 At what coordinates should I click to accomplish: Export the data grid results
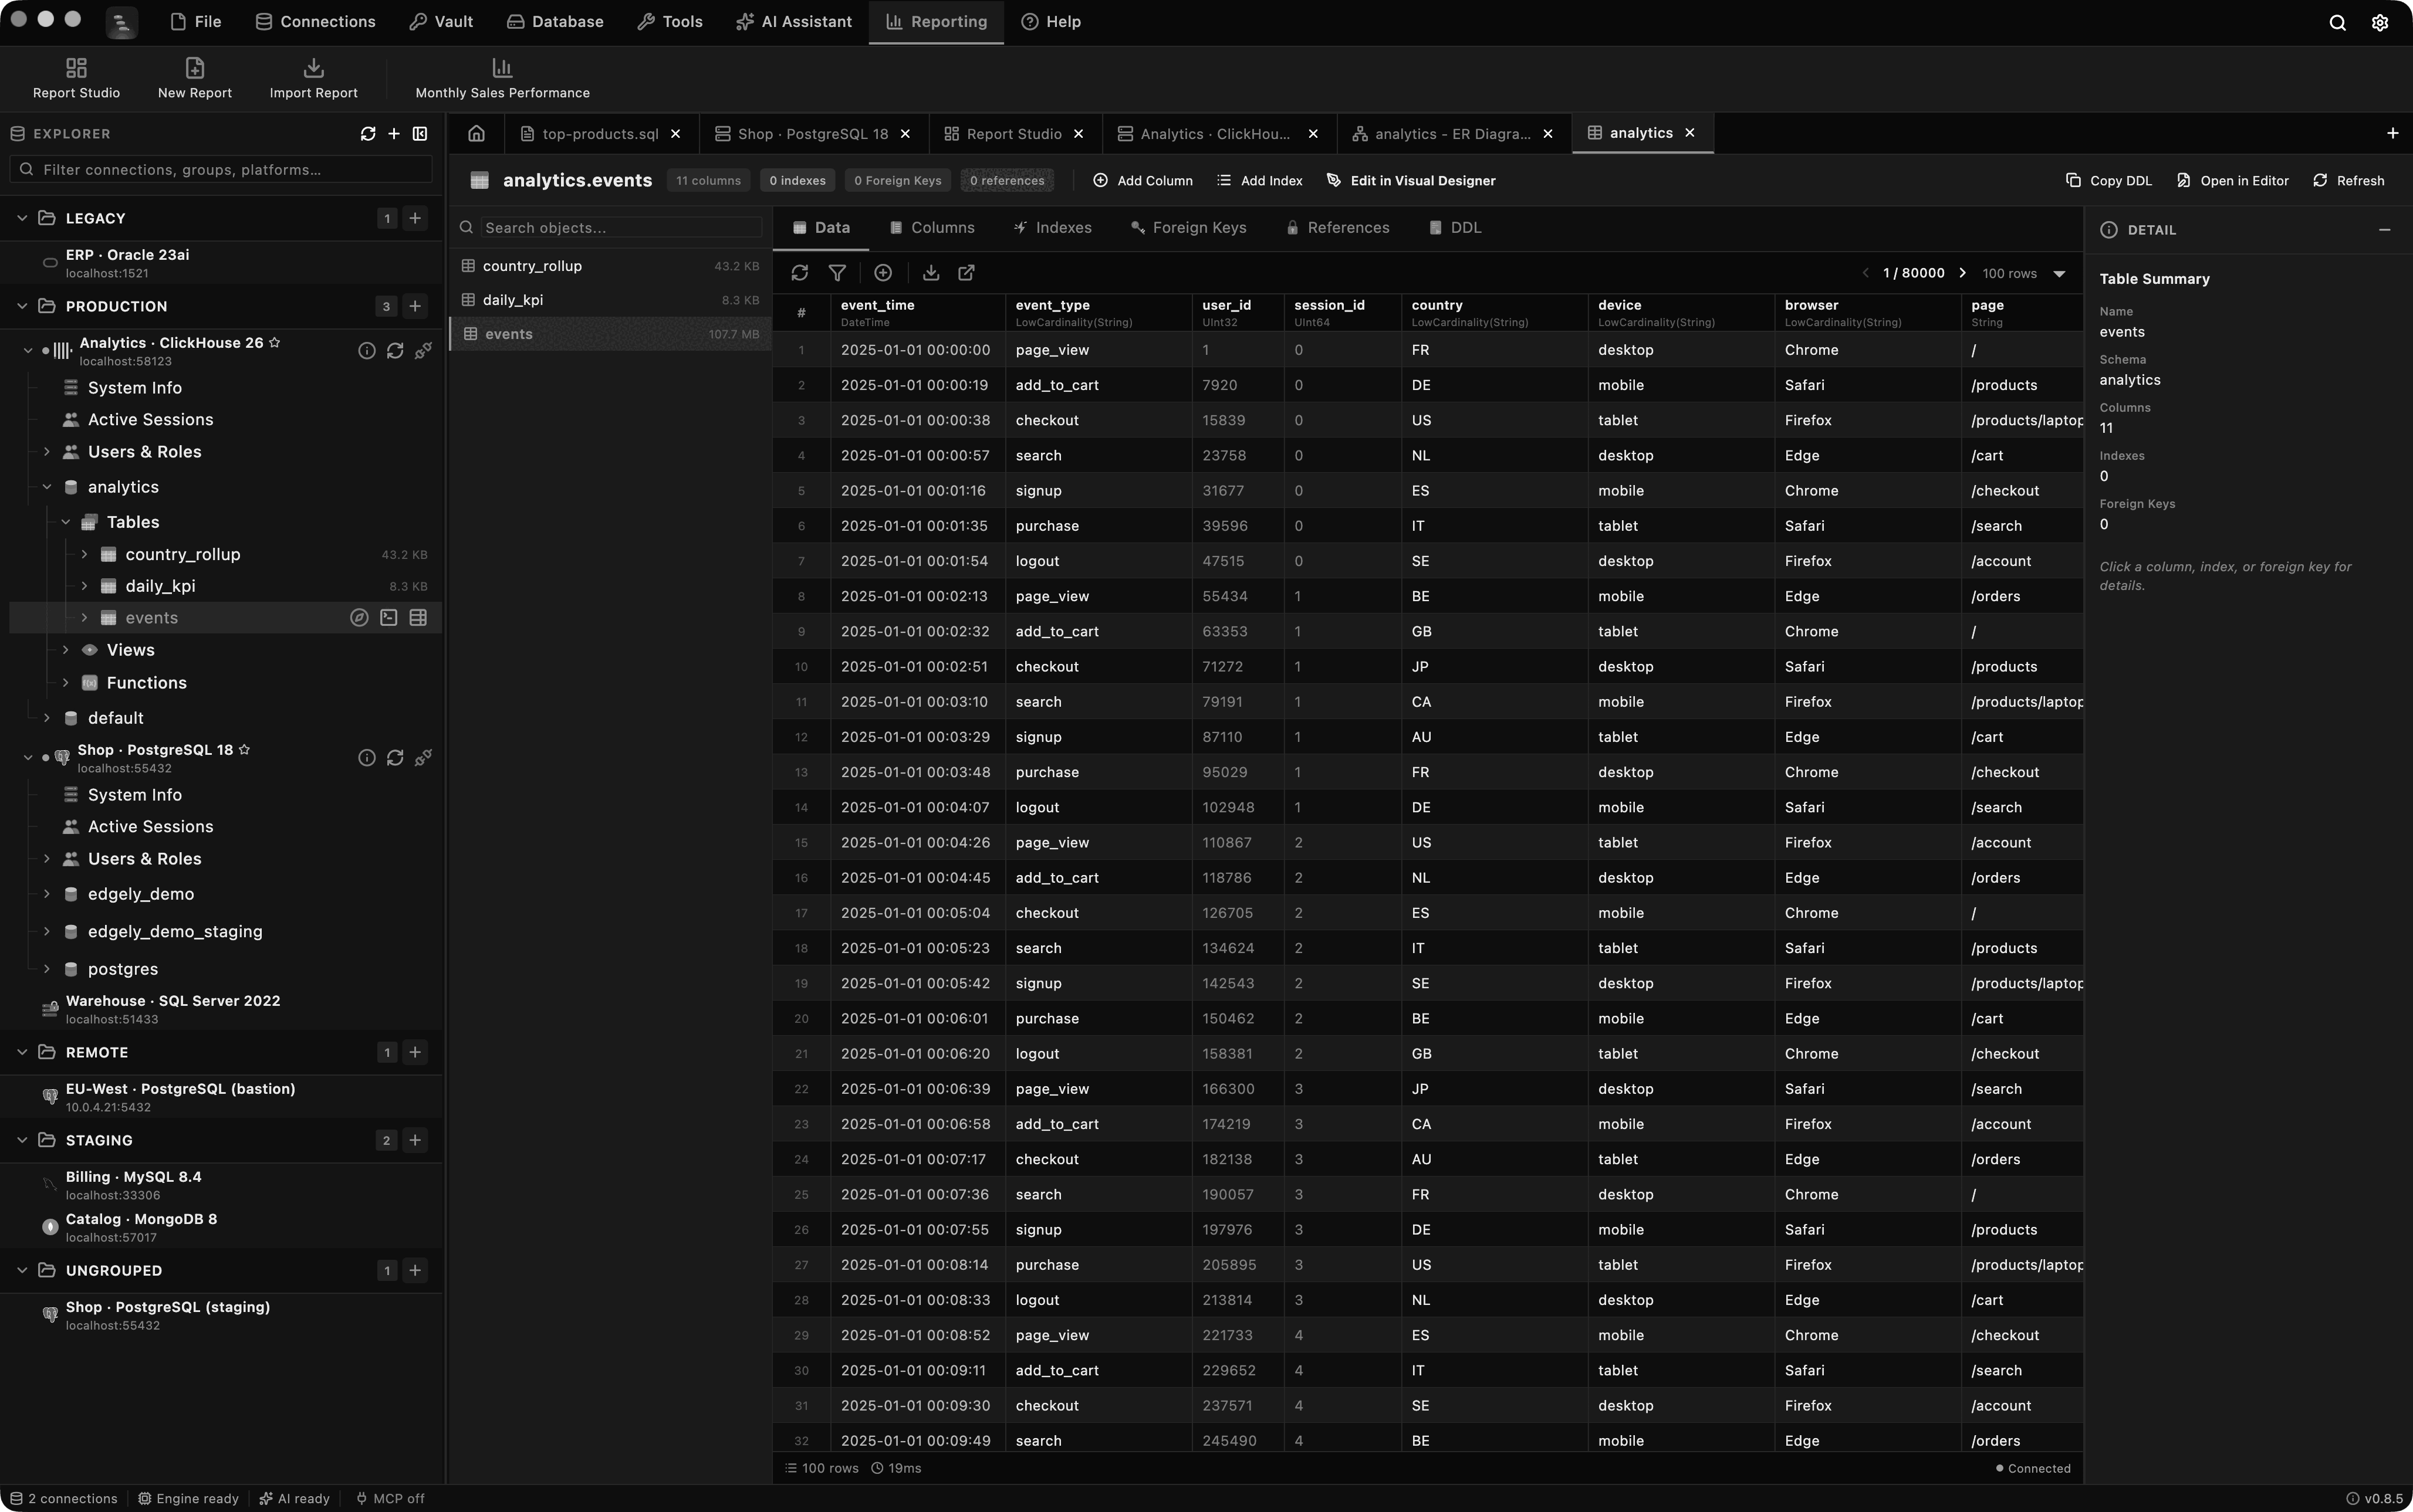click(930, 273)
